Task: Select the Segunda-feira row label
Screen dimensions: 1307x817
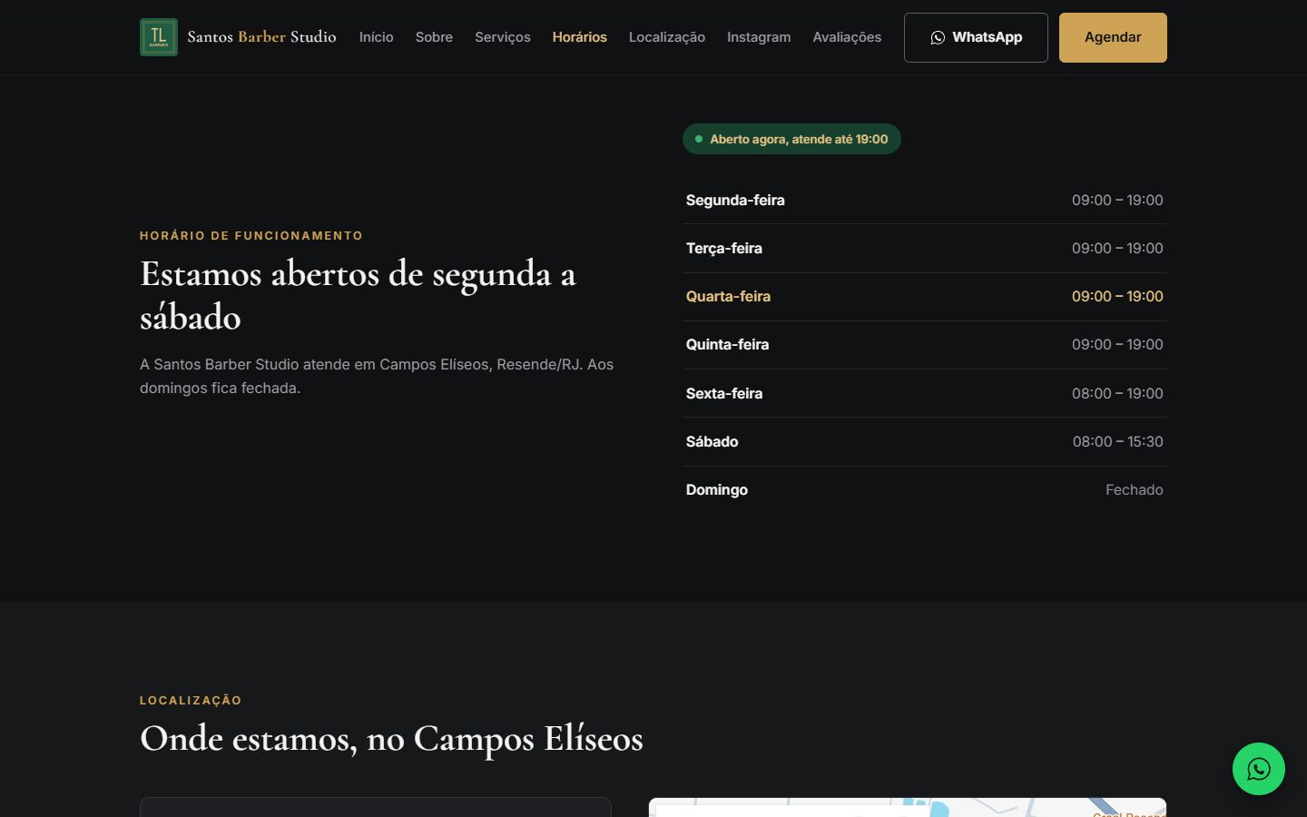Action: [735, 200]
